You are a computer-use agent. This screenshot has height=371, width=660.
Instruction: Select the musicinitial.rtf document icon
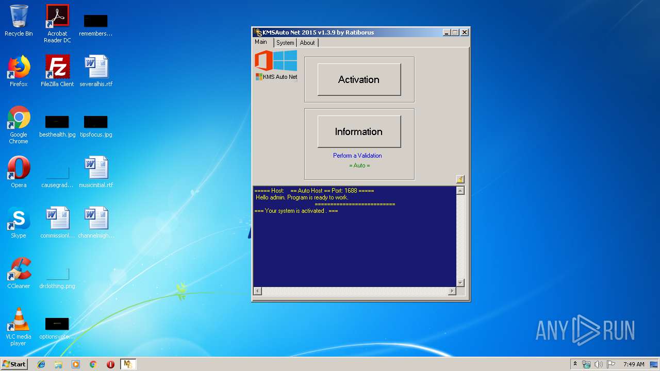point(96,172)
